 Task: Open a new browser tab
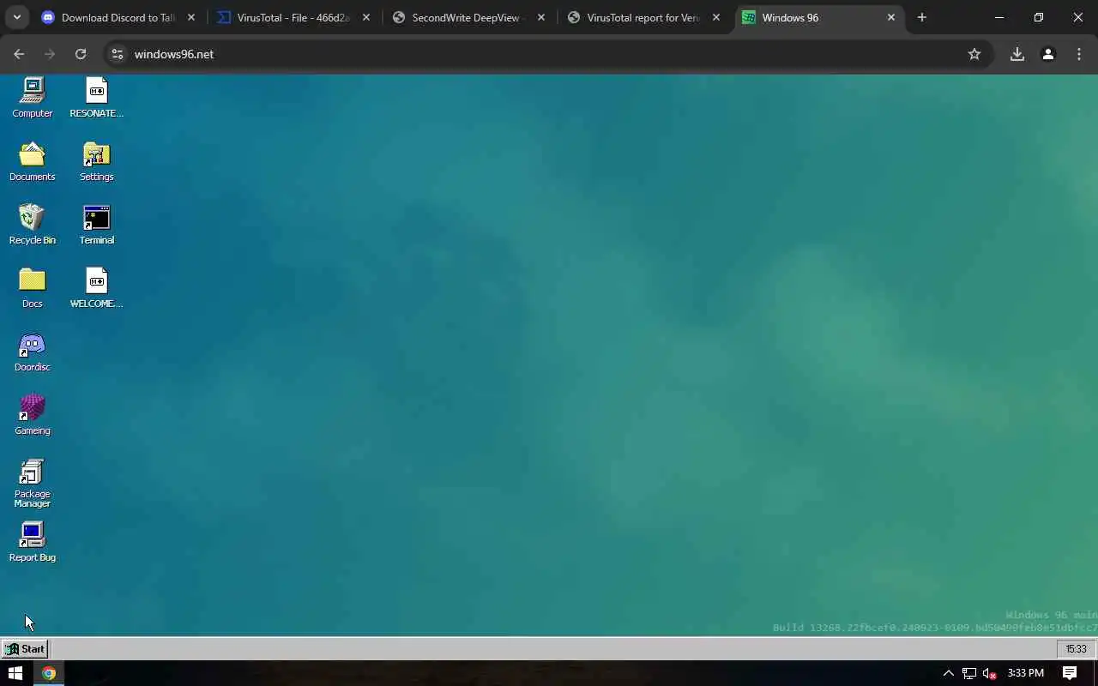click(922, 17)
